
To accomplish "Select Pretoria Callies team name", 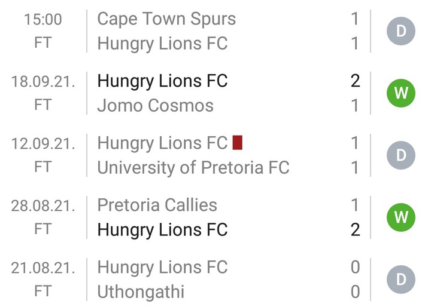I will (157, 205).
